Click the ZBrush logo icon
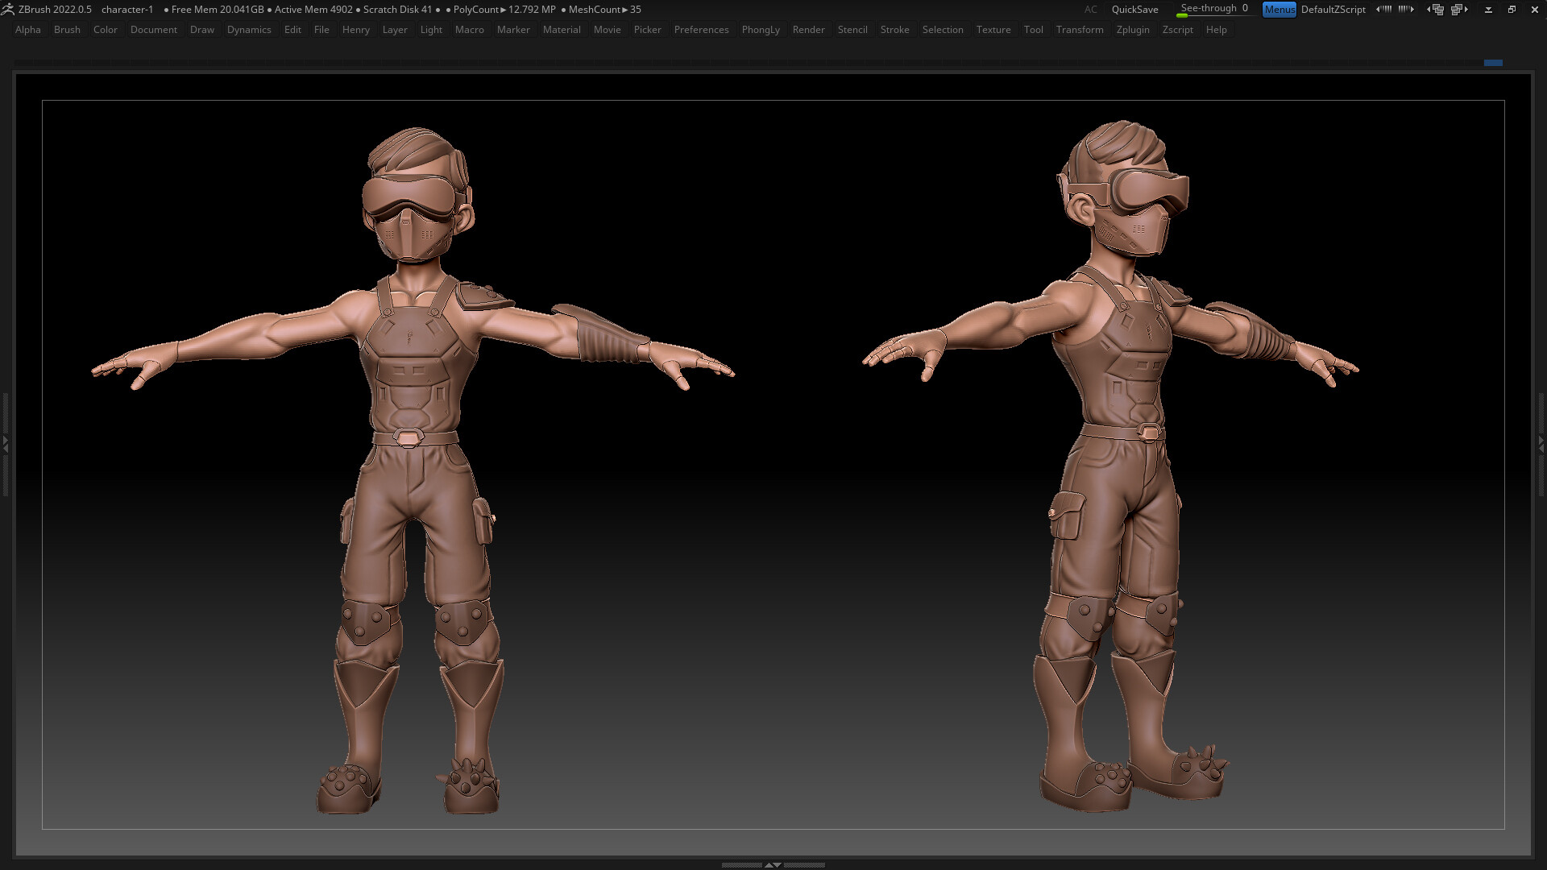Viewport: 1547px width, 870px height. coord(8,9)
